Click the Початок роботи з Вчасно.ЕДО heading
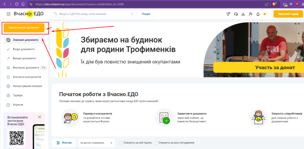The width and height of the screenshot is (304, 149). point(99,94)
